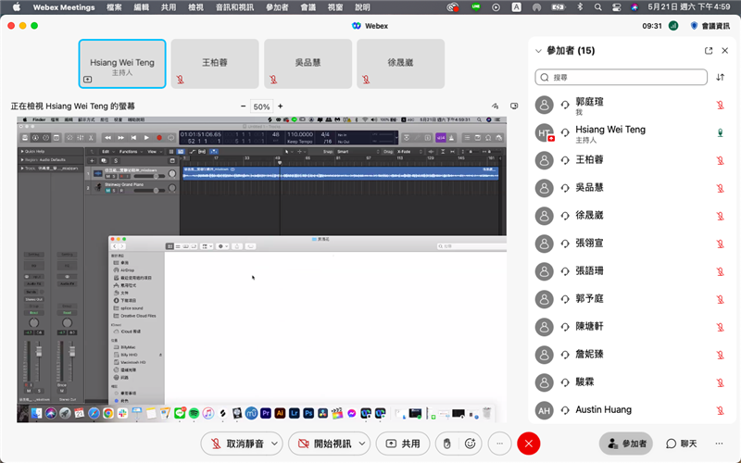
Task: Click the participant 搜尋 search field
Action: tap(621, 78)
